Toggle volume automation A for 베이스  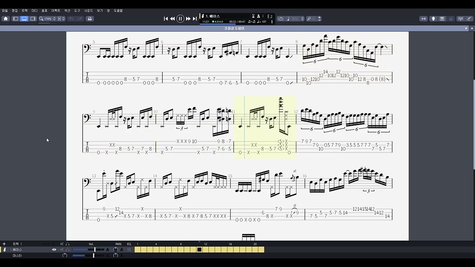[108, 250]
